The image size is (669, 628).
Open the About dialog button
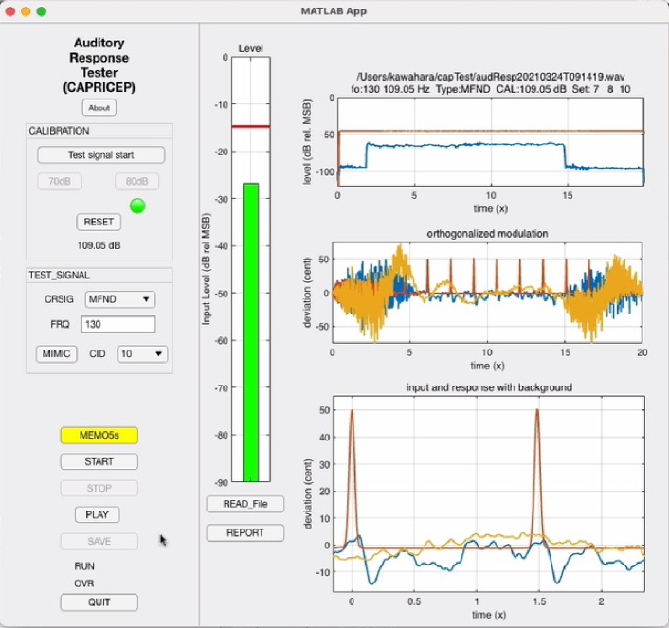click(99, 108)
